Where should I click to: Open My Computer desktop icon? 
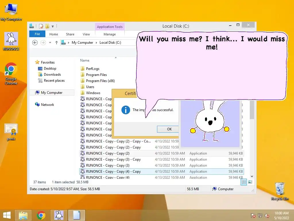[x=11, y=12]
